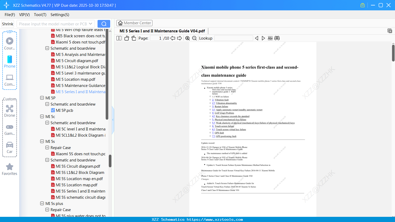Open the model number dropdown arrow
Screen dimensions: 395x222
[x=91, y=24]
